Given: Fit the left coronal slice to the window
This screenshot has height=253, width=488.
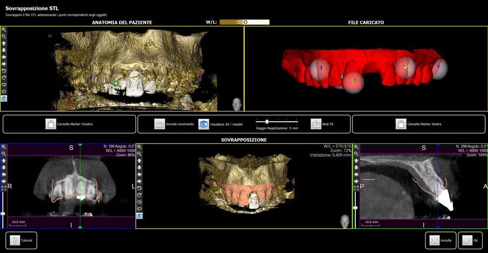Looking at the screenshot, I should pyautogui.click(x=4, y=188).
